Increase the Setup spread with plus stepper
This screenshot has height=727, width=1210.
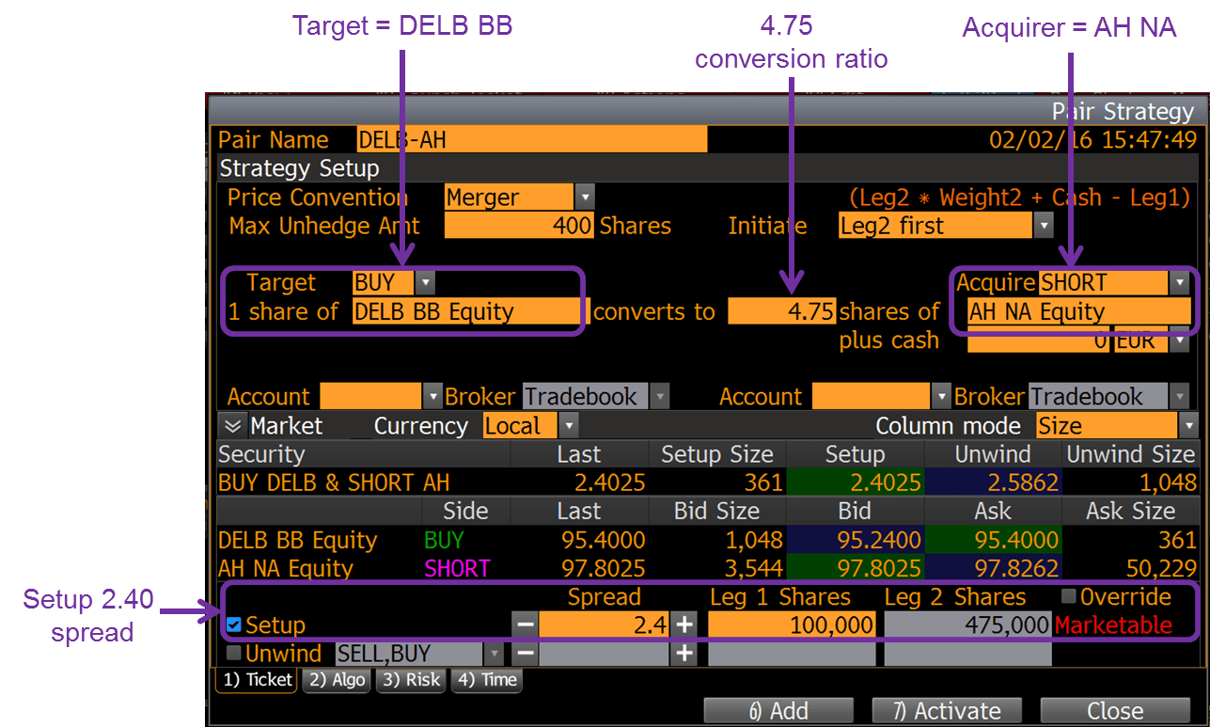click(x=684, y=624)
